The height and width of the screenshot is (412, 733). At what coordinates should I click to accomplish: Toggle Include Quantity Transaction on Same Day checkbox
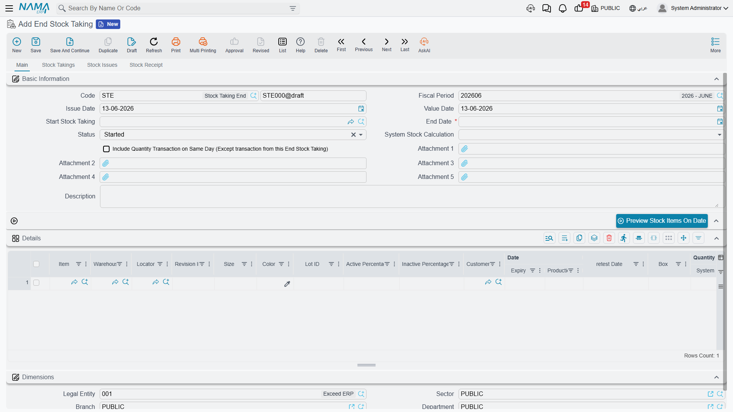(x=107, y=149)
